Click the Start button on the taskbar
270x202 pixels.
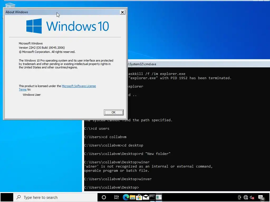pyautogui.click(x=7, y=197)
